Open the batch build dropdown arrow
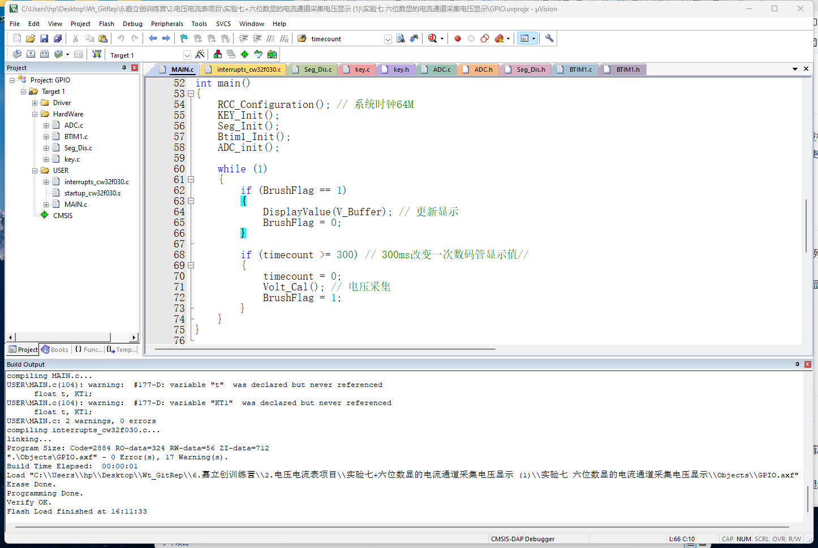 67,55
